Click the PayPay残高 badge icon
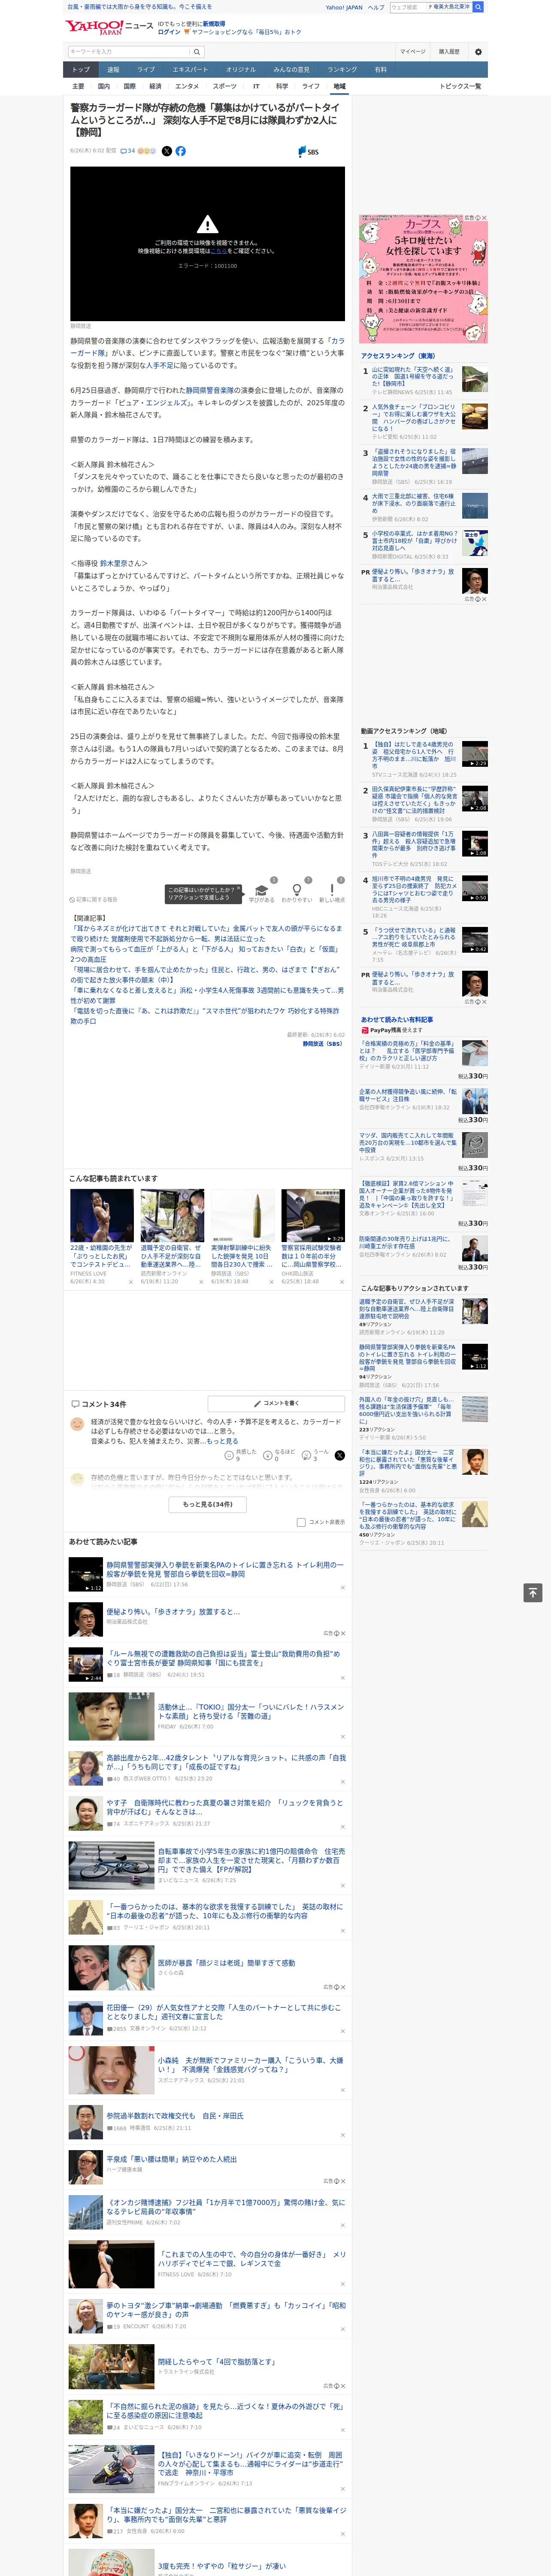The image size is (551, 2576). point(365,1030)
